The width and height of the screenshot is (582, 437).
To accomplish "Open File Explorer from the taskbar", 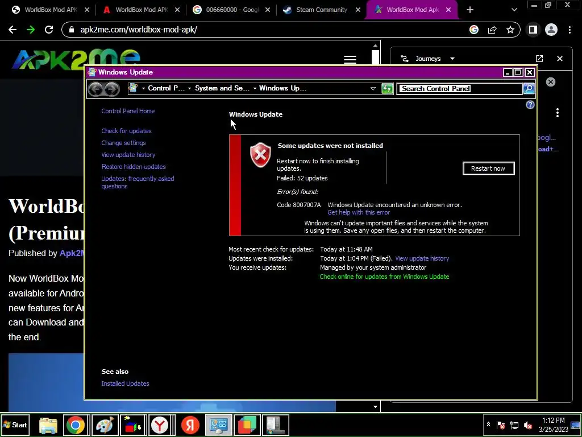I will (48, 425).
